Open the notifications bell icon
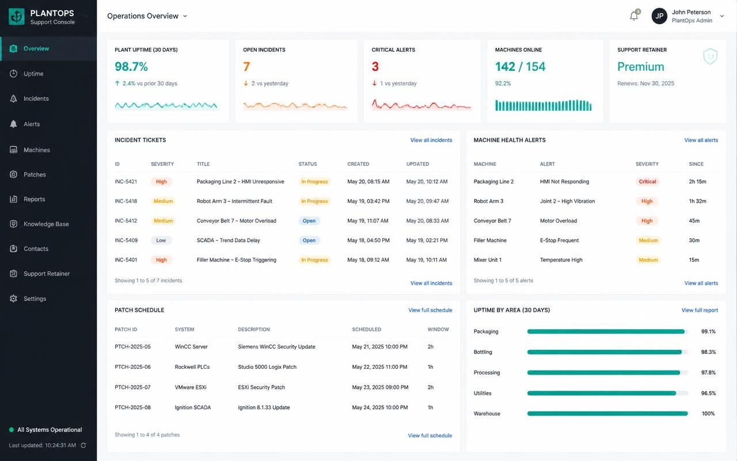 tap(634, 16)
